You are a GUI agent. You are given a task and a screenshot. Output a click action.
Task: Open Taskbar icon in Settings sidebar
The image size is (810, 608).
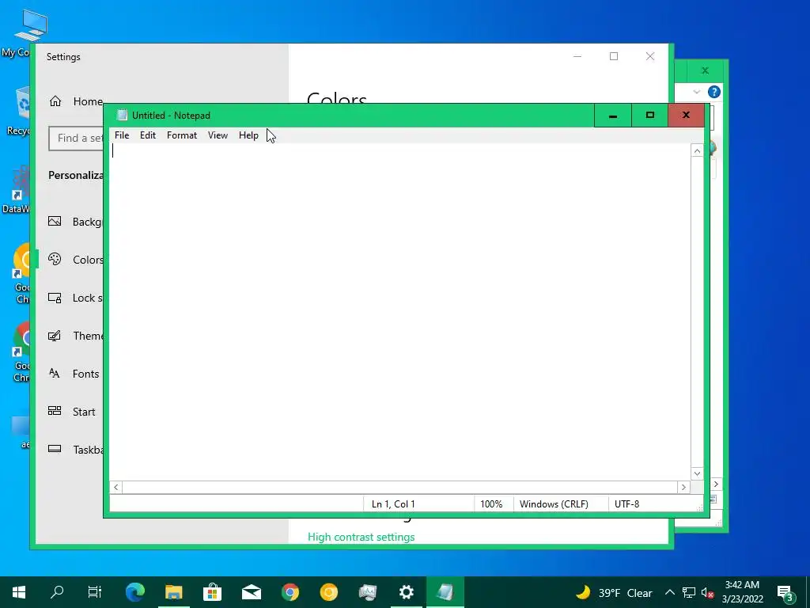point(55,450)
